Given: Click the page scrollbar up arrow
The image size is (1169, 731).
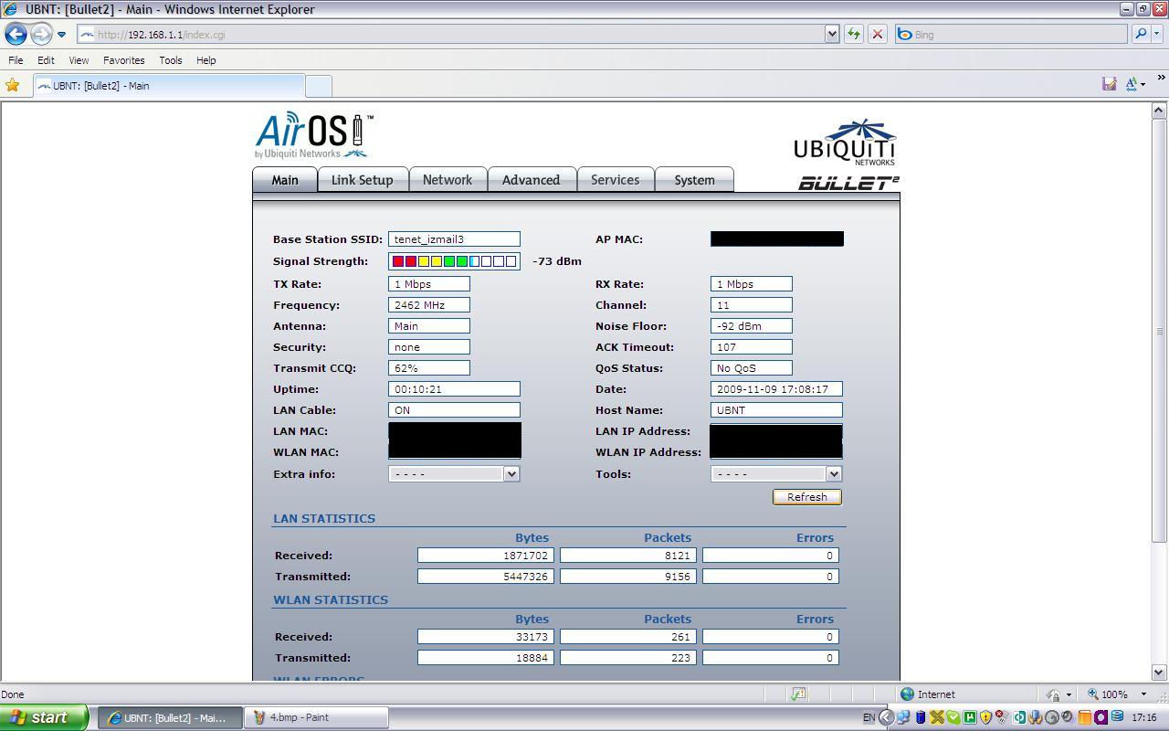Looking at the screenshot, I should (1159, 111).
